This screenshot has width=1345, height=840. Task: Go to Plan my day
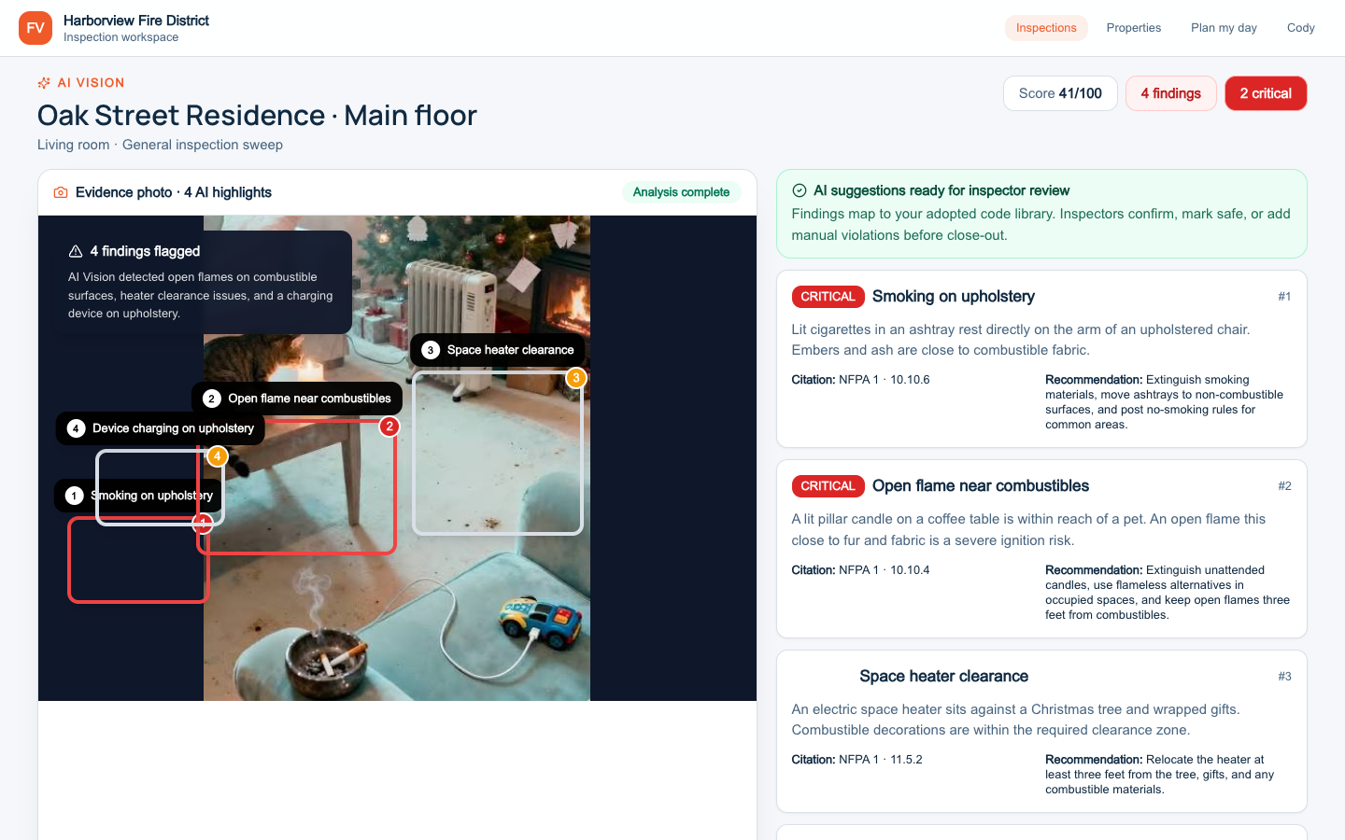click(x=1224, y=28)
